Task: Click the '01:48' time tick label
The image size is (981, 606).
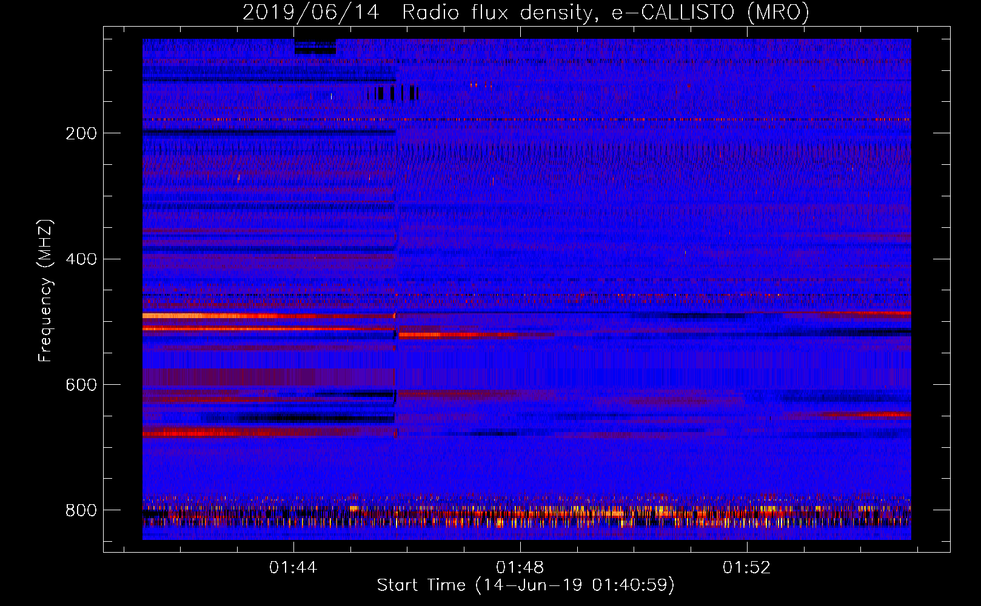Action: point(520,568)
